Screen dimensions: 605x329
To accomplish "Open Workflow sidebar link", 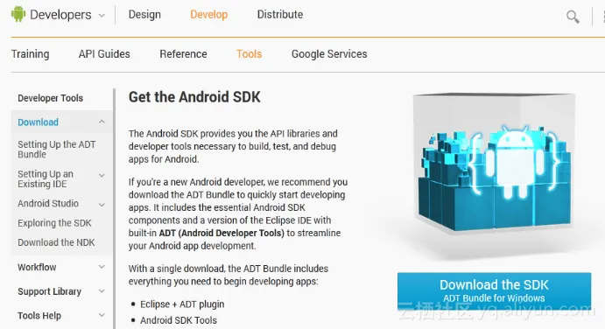I will pos(37,267).
